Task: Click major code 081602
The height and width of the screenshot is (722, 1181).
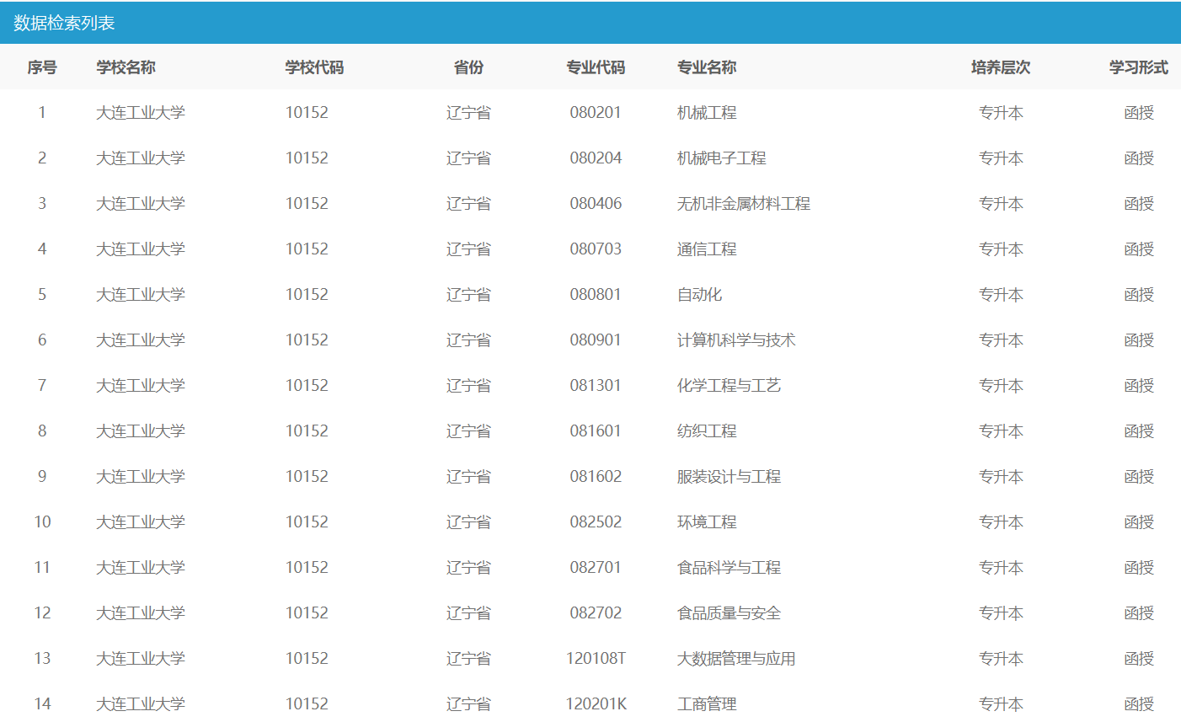Action: click(596, 477)
